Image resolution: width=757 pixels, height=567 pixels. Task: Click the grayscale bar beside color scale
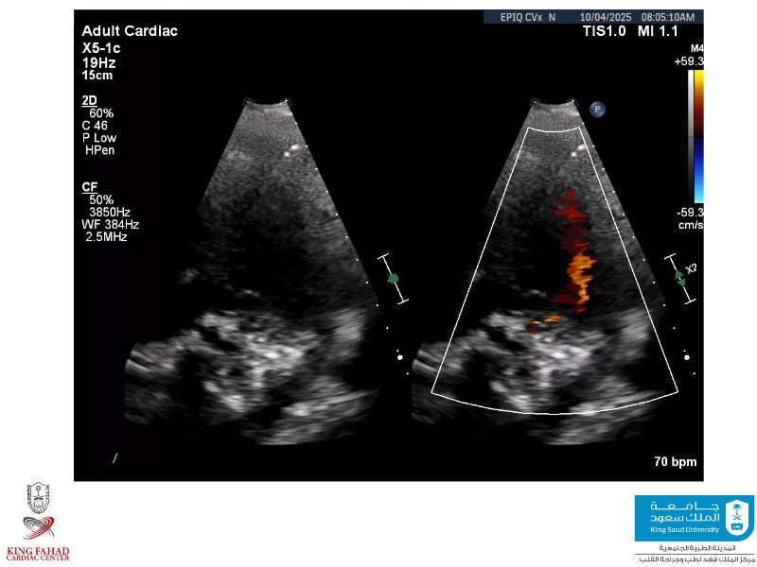coord(690,137)
